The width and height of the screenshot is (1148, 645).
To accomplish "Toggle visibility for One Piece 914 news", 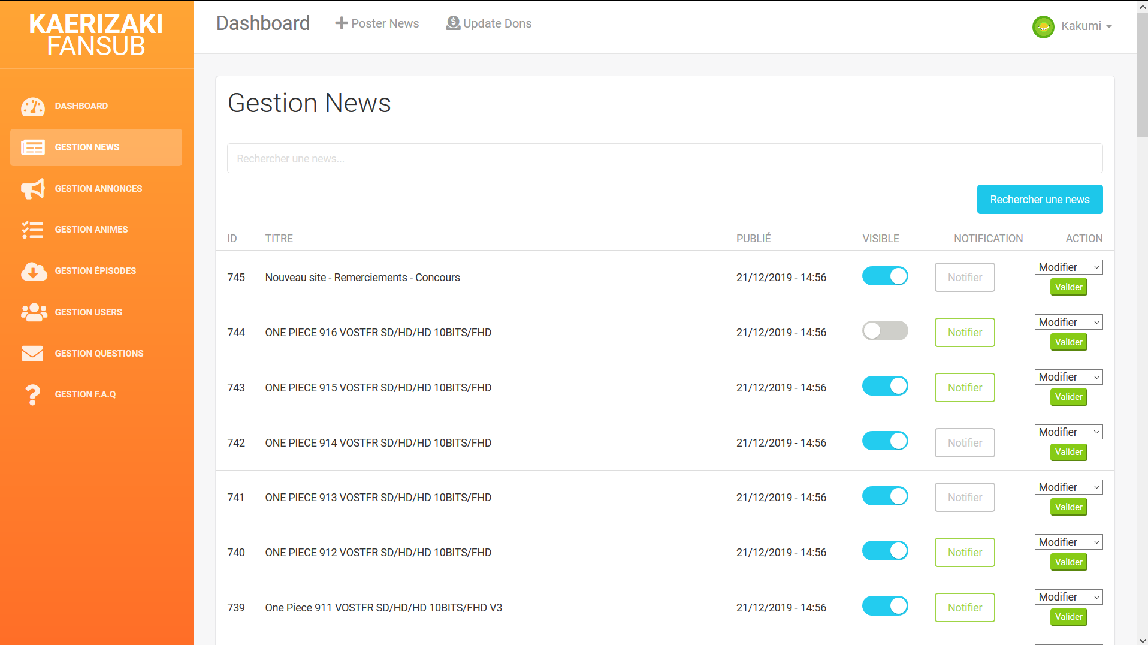I will 885,441.
